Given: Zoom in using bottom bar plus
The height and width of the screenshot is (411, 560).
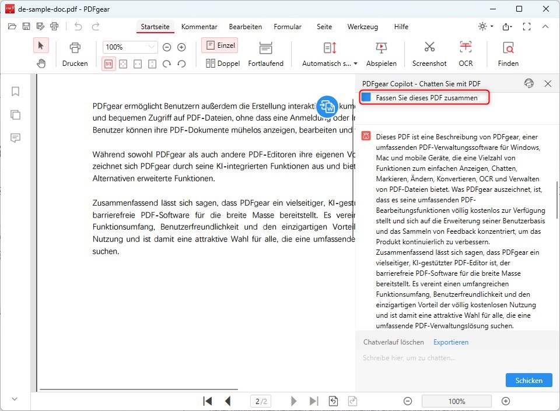Looking at the screenshot, I should 506,401.
